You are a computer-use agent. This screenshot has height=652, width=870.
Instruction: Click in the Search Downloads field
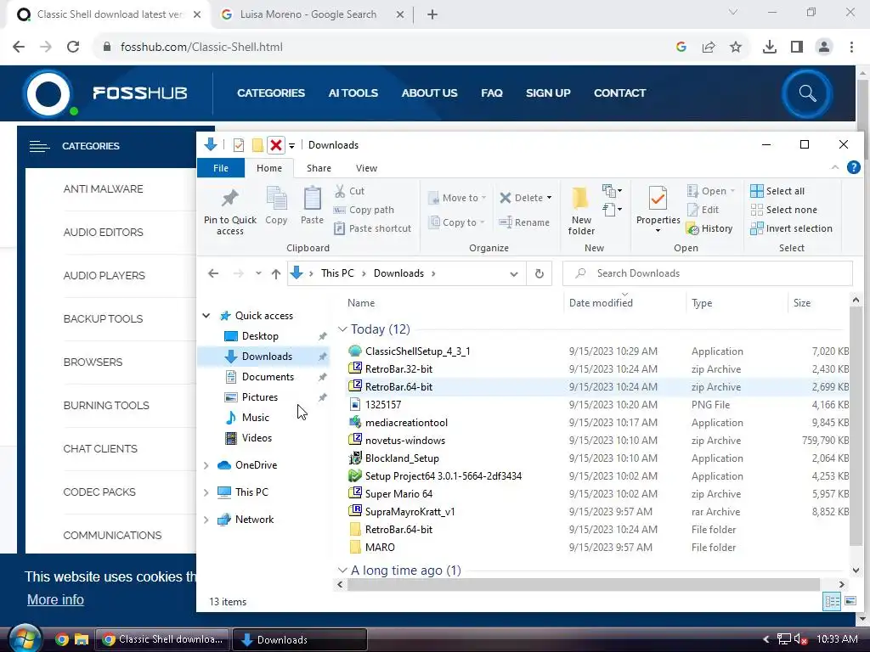708,273
